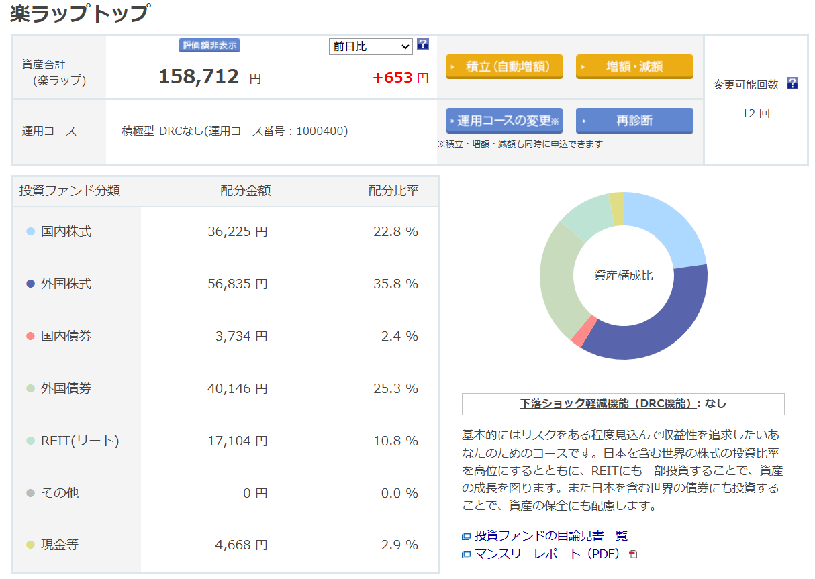Click window icon before マンスリーレポート link

coord(467,555)
